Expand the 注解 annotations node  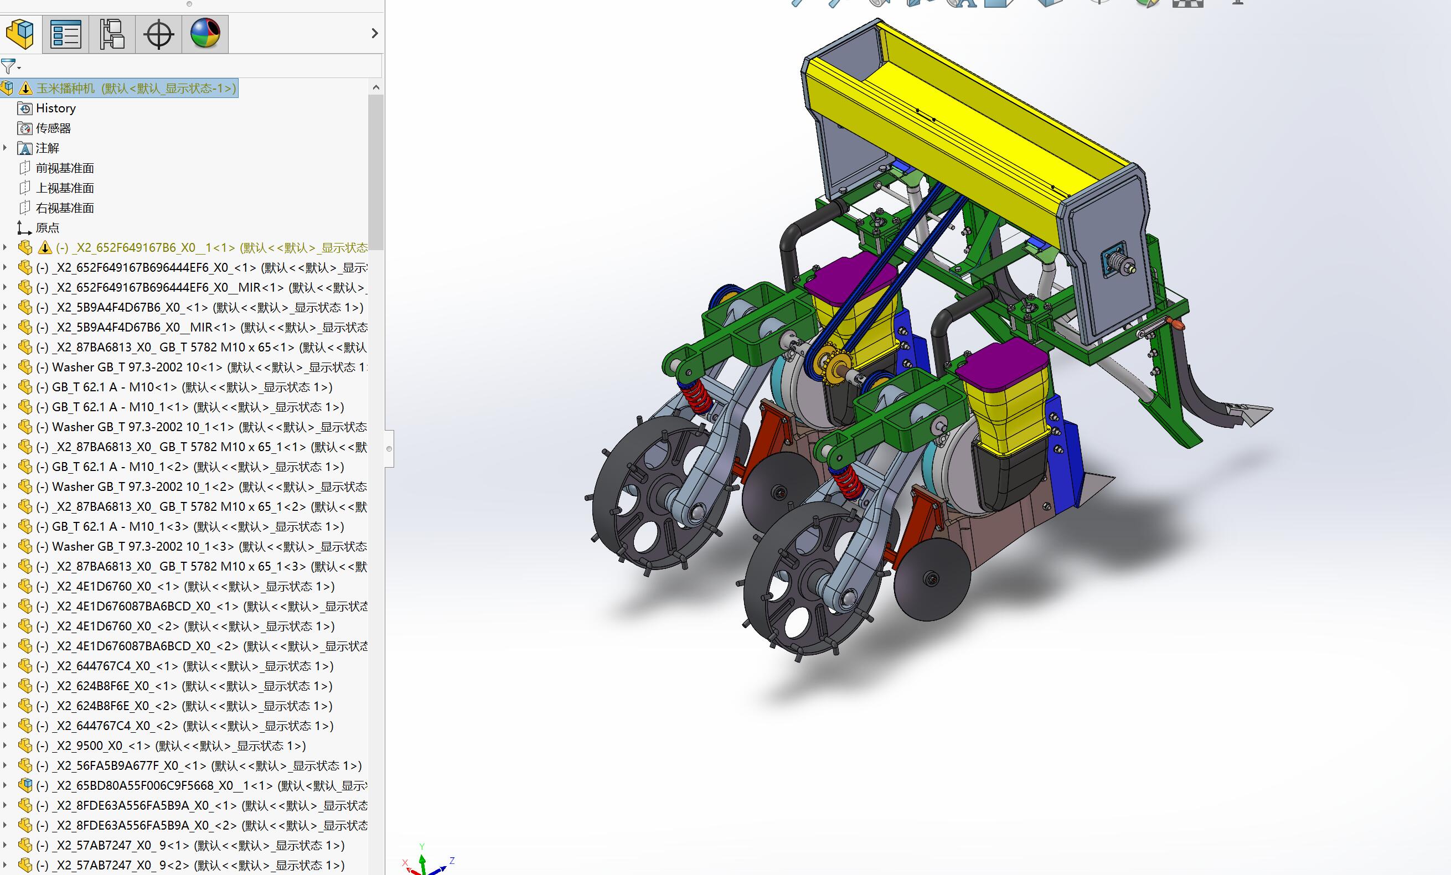[6, 148]
